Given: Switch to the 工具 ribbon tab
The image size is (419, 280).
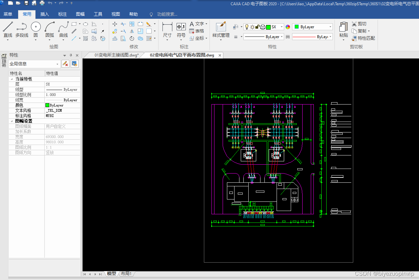Looking at the screenshot, I should [98, 14].
